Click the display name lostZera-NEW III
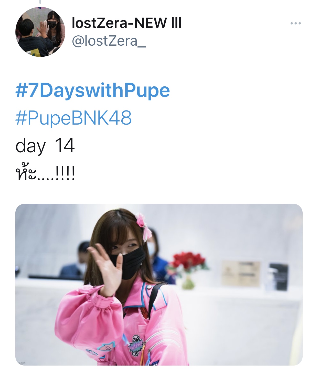318x373 pixels. click(x=127, y=23)
